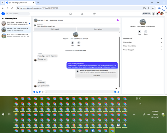Click the "$1,250 - 2 bed 2 bath" listing text
Image resolution: width=167 pixels, height=133 pixels.
coord(46,26)
